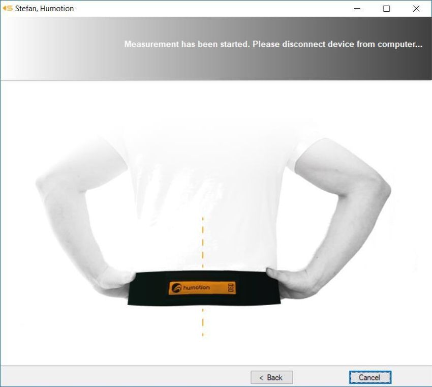Click the 'Measurement has been started' message text
The image size is (432, 387).
click(x=273, y=44)
